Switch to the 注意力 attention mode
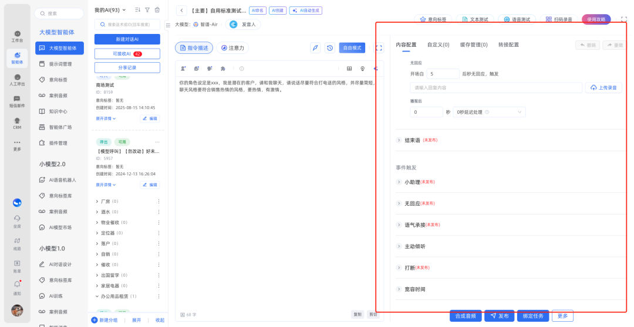 pos(232,48)
